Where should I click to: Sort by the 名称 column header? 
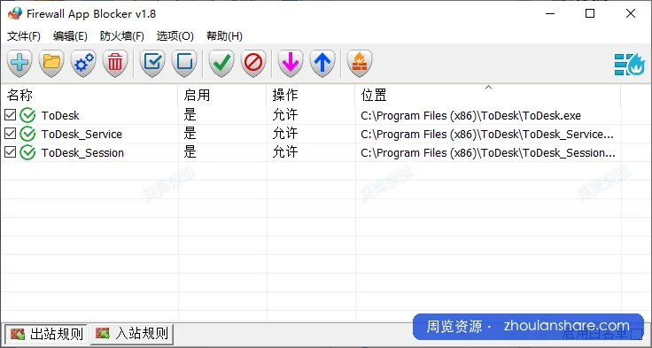(x=89, y=96)
